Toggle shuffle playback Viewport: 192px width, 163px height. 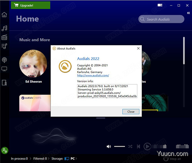[x=130, y=146]
